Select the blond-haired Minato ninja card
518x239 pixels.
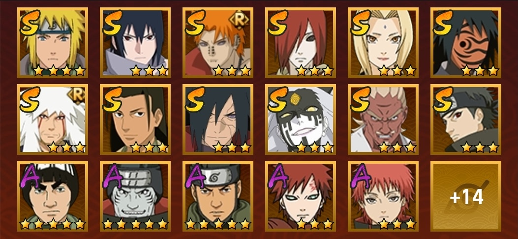(x=53, y=43)
